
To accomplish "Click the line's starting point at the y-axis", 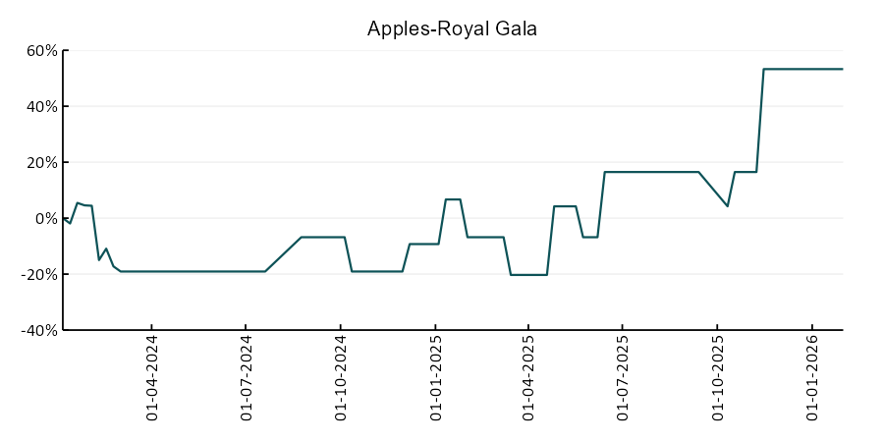I will (x=64, y=218).
